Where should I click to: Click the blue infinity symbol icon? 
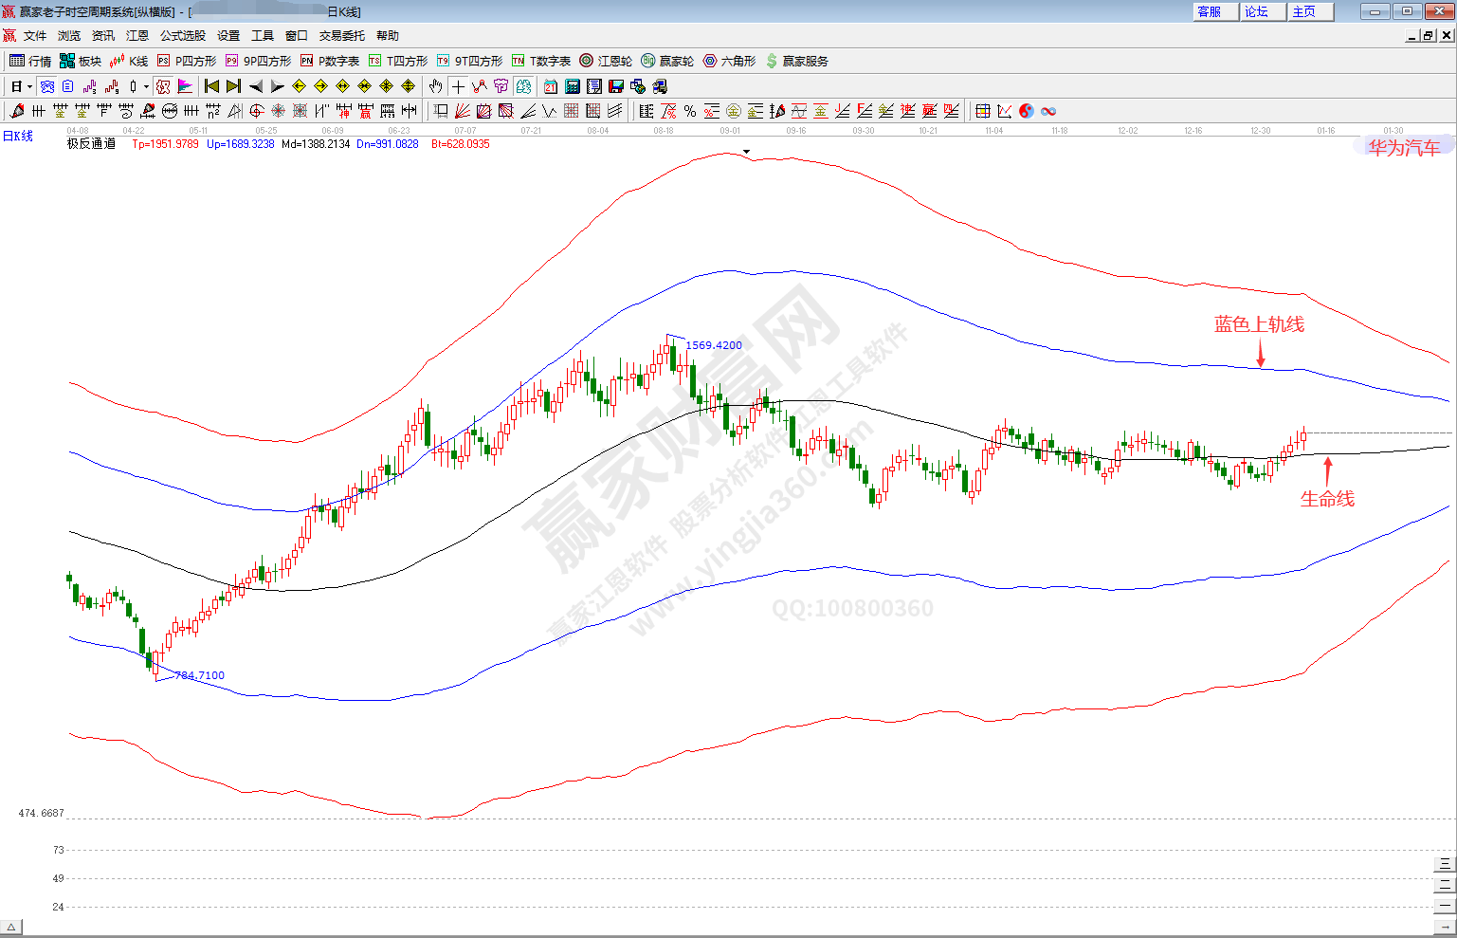click(1048, 111)
